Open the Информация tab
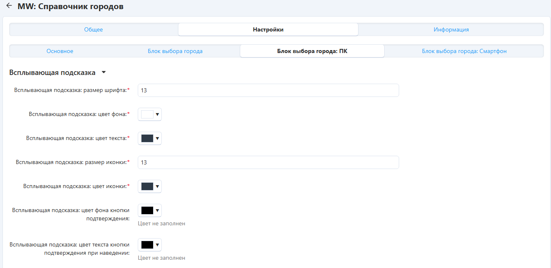The image size is (551, 268). [x=451, y=29]
